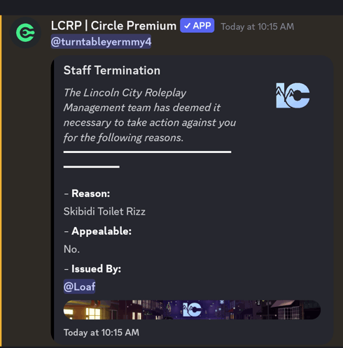Click the italic Lincoln City Roleplay description

point(150,115)
